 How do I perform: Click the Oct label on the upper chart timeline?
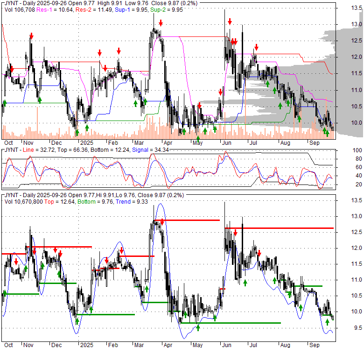click(8, 143)
